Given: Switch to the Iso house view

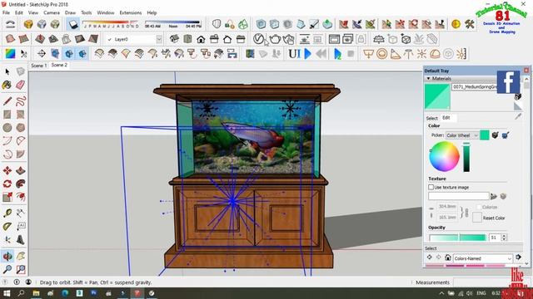Looking at the screenshot, I should coord(174,39).
